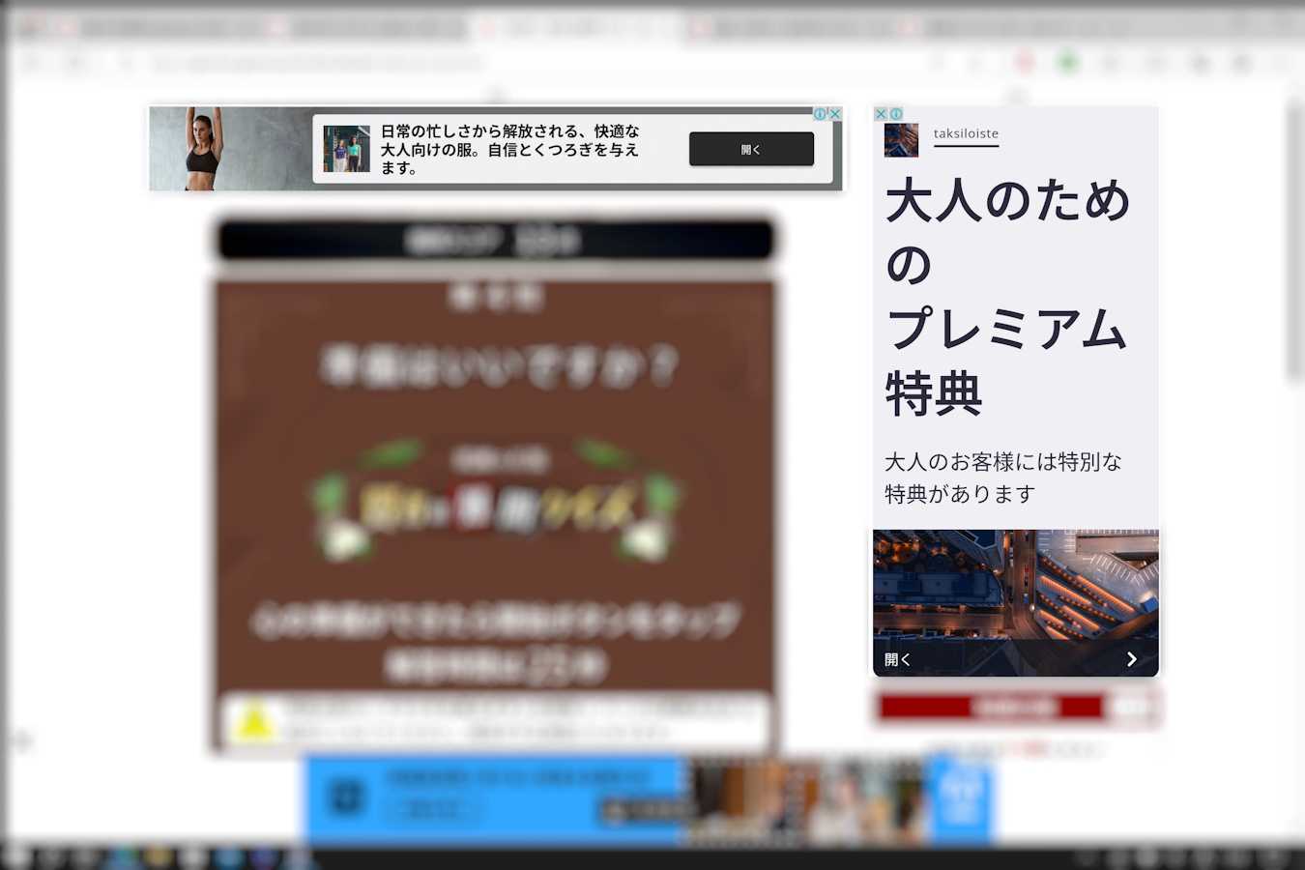Open ad info icon on taksiloiste ad
1305x870 pixels.
tap(896, 114)
